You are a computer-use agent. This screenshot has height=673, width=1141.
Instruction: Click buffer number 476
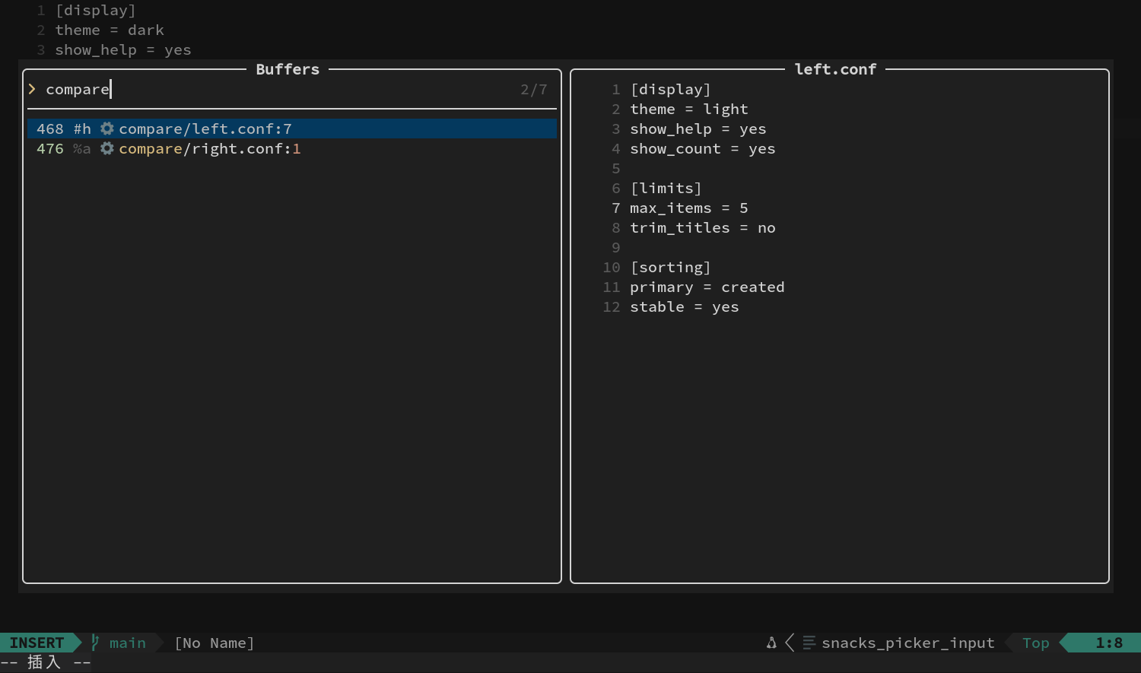50,148
